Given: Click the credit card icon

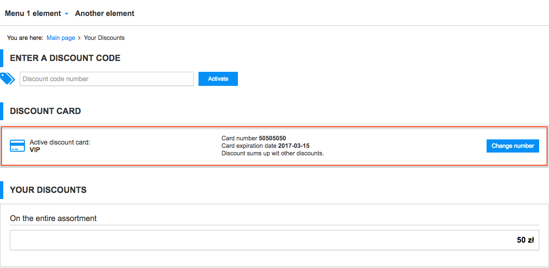Looking at the screenshot, I should click(x=17, y=146).
